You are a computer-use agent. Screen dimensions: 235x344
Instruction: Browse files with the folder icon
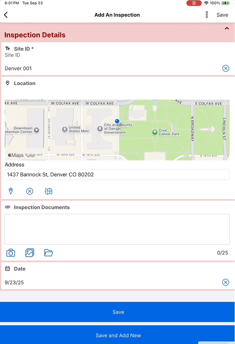pyautogui.click(x=49, y=253)
